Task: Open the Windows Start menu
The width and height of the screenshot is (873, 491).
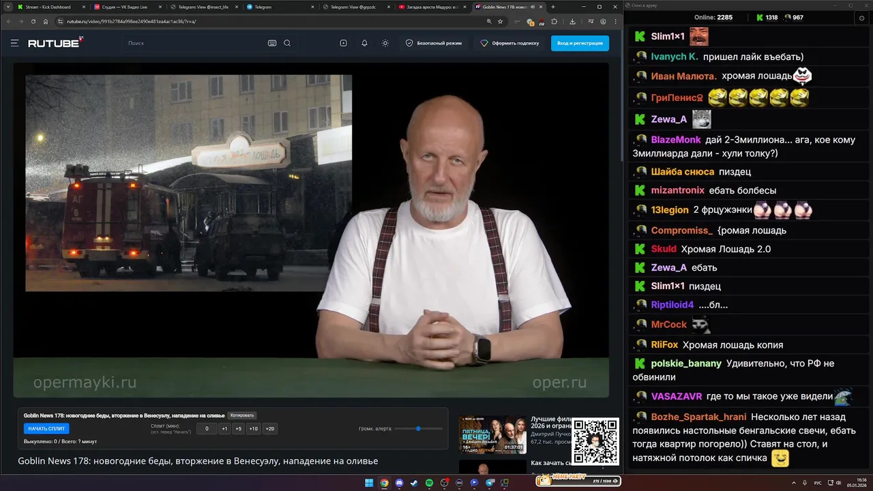Action: (369, 483)
